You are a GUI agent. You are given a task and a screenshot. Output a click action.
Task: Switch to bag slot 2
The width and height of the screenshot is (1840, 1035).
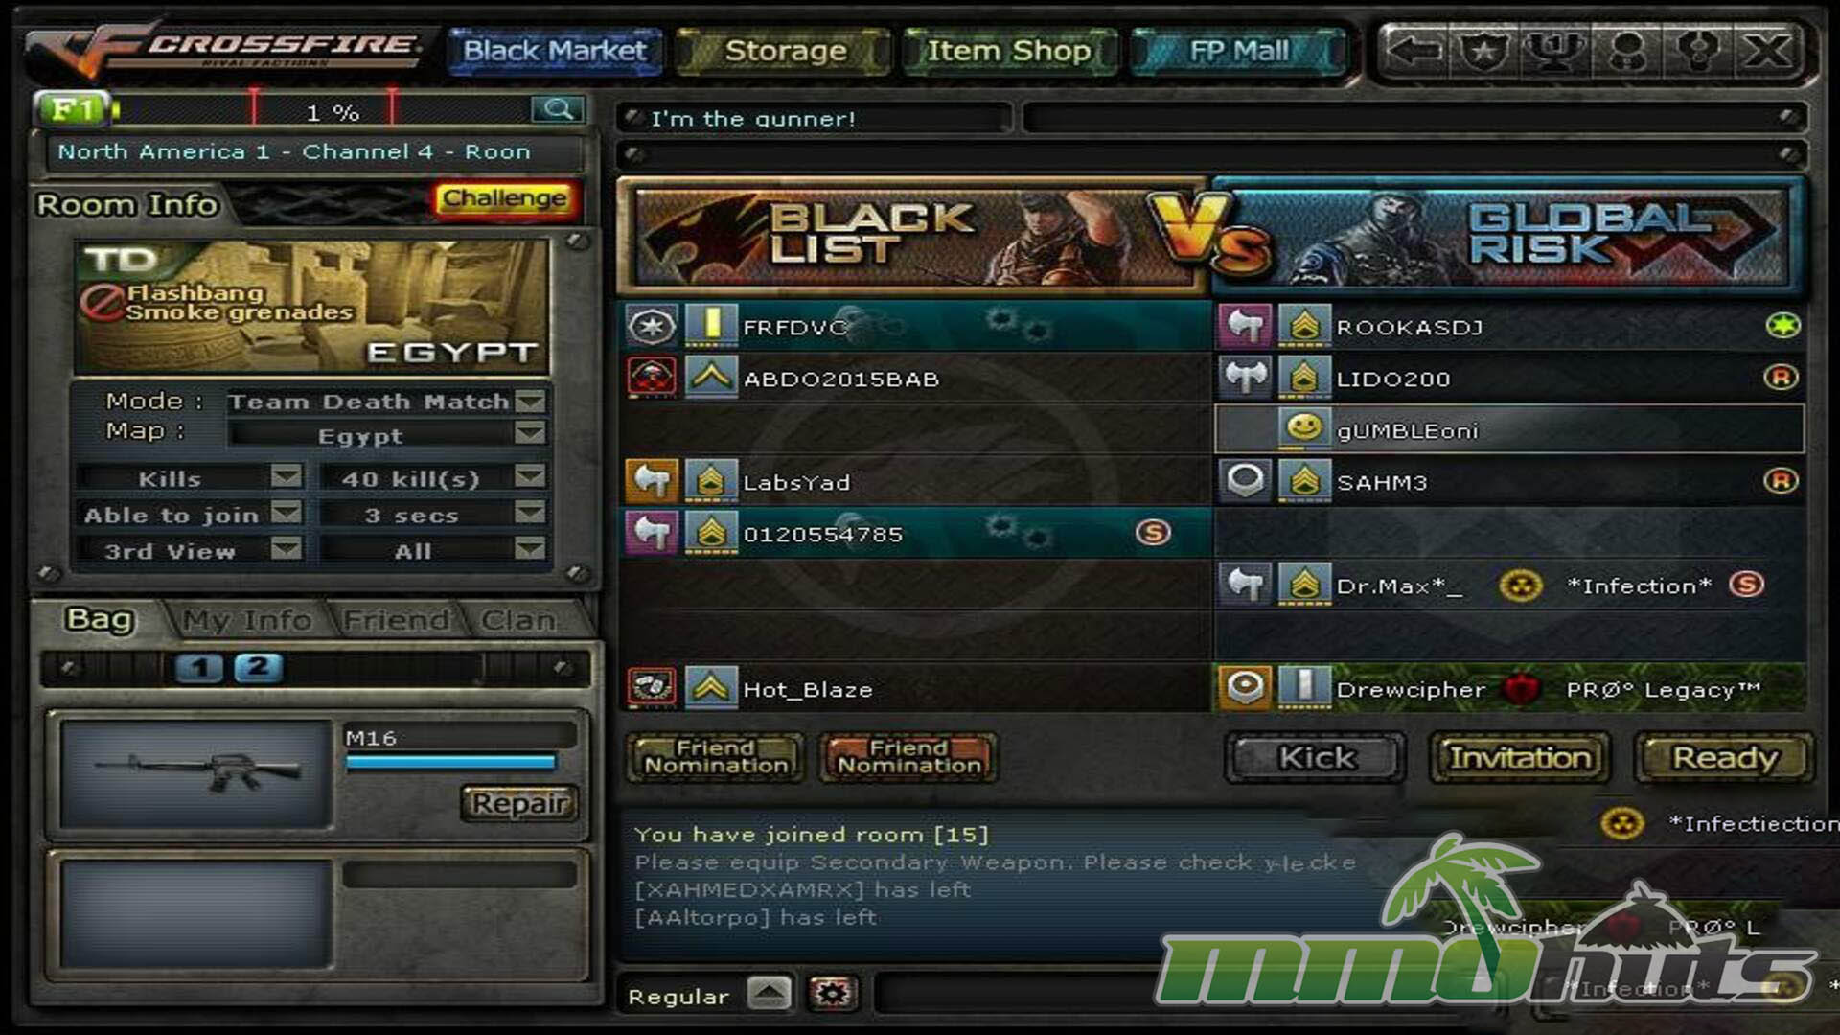click(258, 667)
